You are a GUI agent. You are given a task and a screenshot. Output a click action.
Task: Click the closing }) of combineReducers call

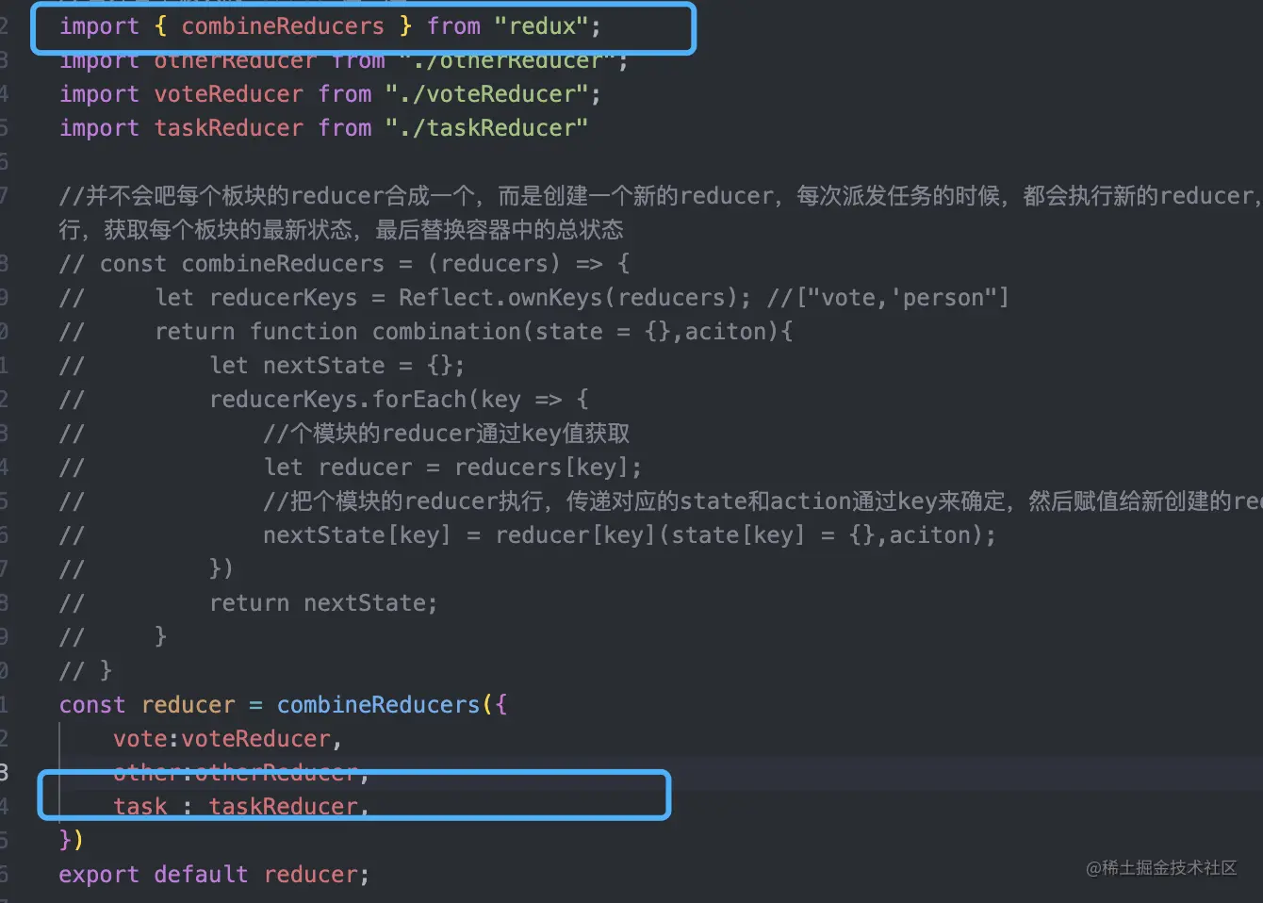(x=72, y=839)
